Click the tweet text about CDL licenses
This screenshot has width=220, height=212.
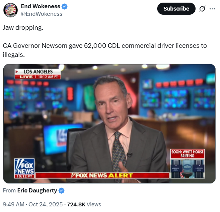tap(105, 50)
